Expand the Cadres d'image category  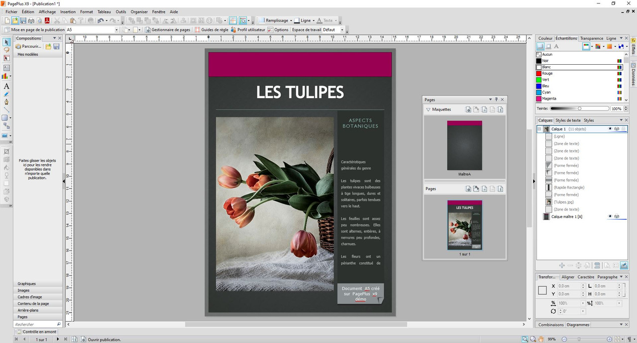click(38, 297)
